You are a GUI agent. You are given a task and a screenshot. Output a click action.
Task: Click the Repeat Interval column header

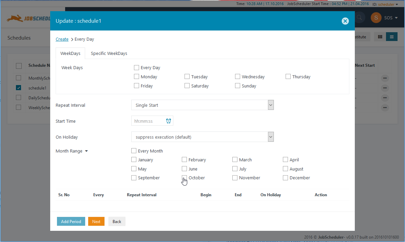141,195
